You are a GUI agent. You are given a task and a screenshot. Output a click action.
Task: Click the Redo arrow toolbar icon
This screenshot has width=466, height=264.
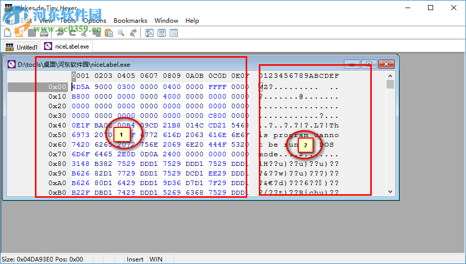pos(72,33)
